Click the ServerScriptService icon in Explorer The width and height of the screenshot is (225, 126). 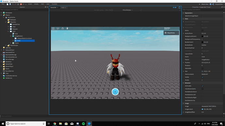click(x=4, y=57)
